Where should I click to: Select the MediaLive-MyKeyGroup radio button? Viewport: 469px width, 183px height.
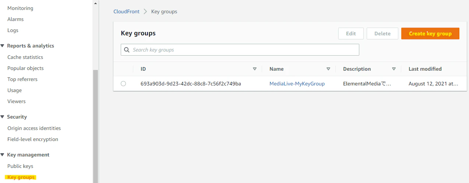pyautogui.click(x=123, y=84)
